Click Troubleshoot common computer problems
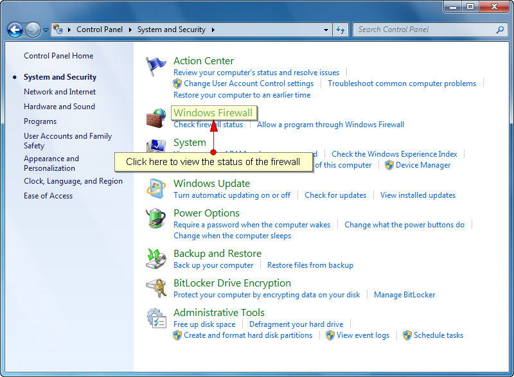 (402, 83)
